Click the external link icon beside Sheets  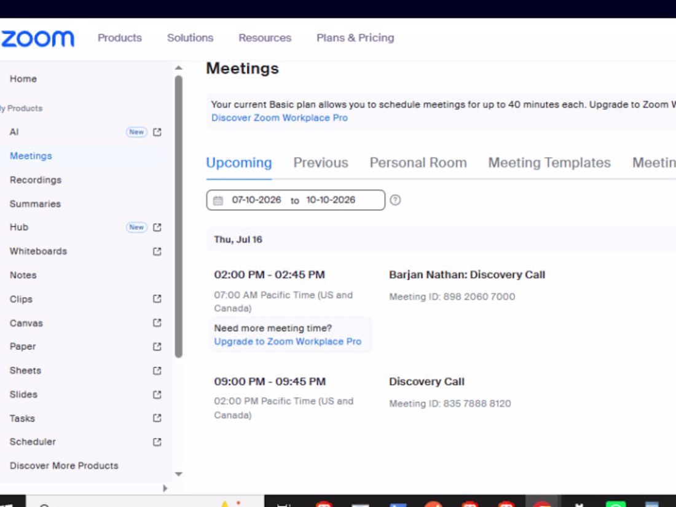157,371
